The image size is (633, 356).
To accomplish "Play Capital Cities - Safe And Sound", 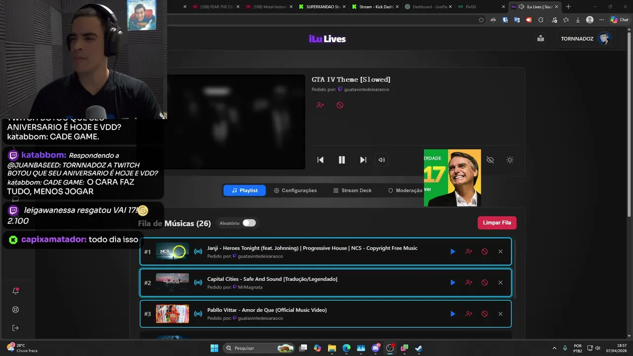I will click(x=452, y=282).
